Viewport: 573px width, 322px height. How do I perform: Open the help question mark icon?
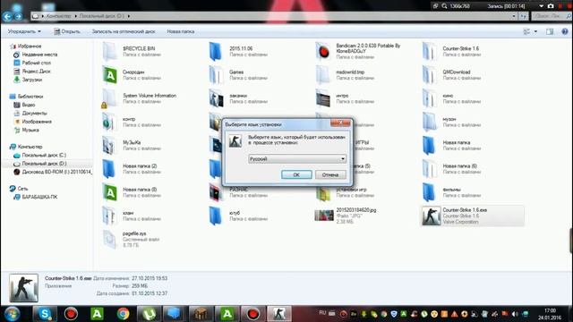click(x=565, y=32)
